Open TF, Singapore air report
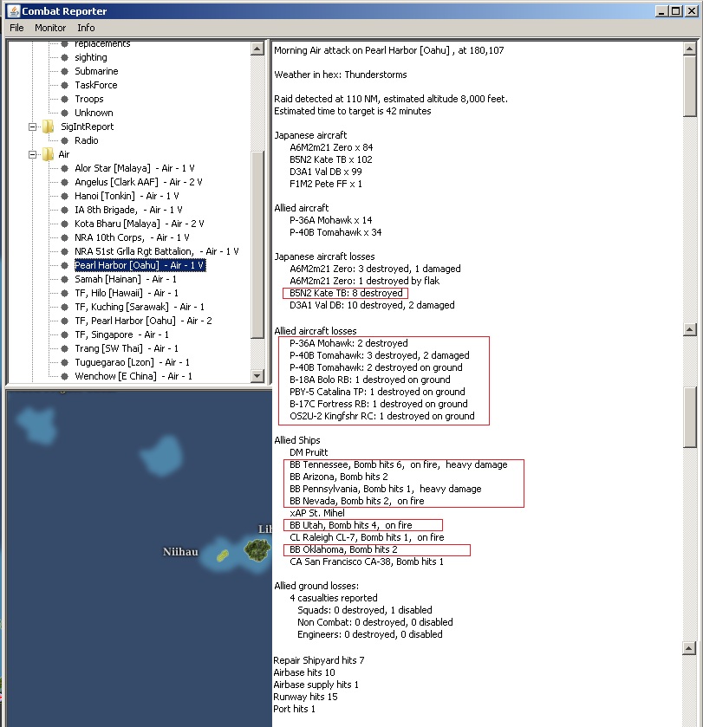 (121, 334)
